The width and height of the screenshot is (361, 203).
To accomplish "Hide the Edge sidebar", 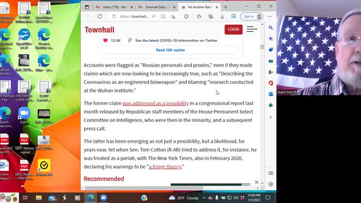I will click(271, 173).
